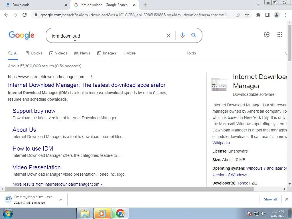This screenshot has height=219, width=292.
Task: Close the idm download Google Search tab
Action: [134, 5]
